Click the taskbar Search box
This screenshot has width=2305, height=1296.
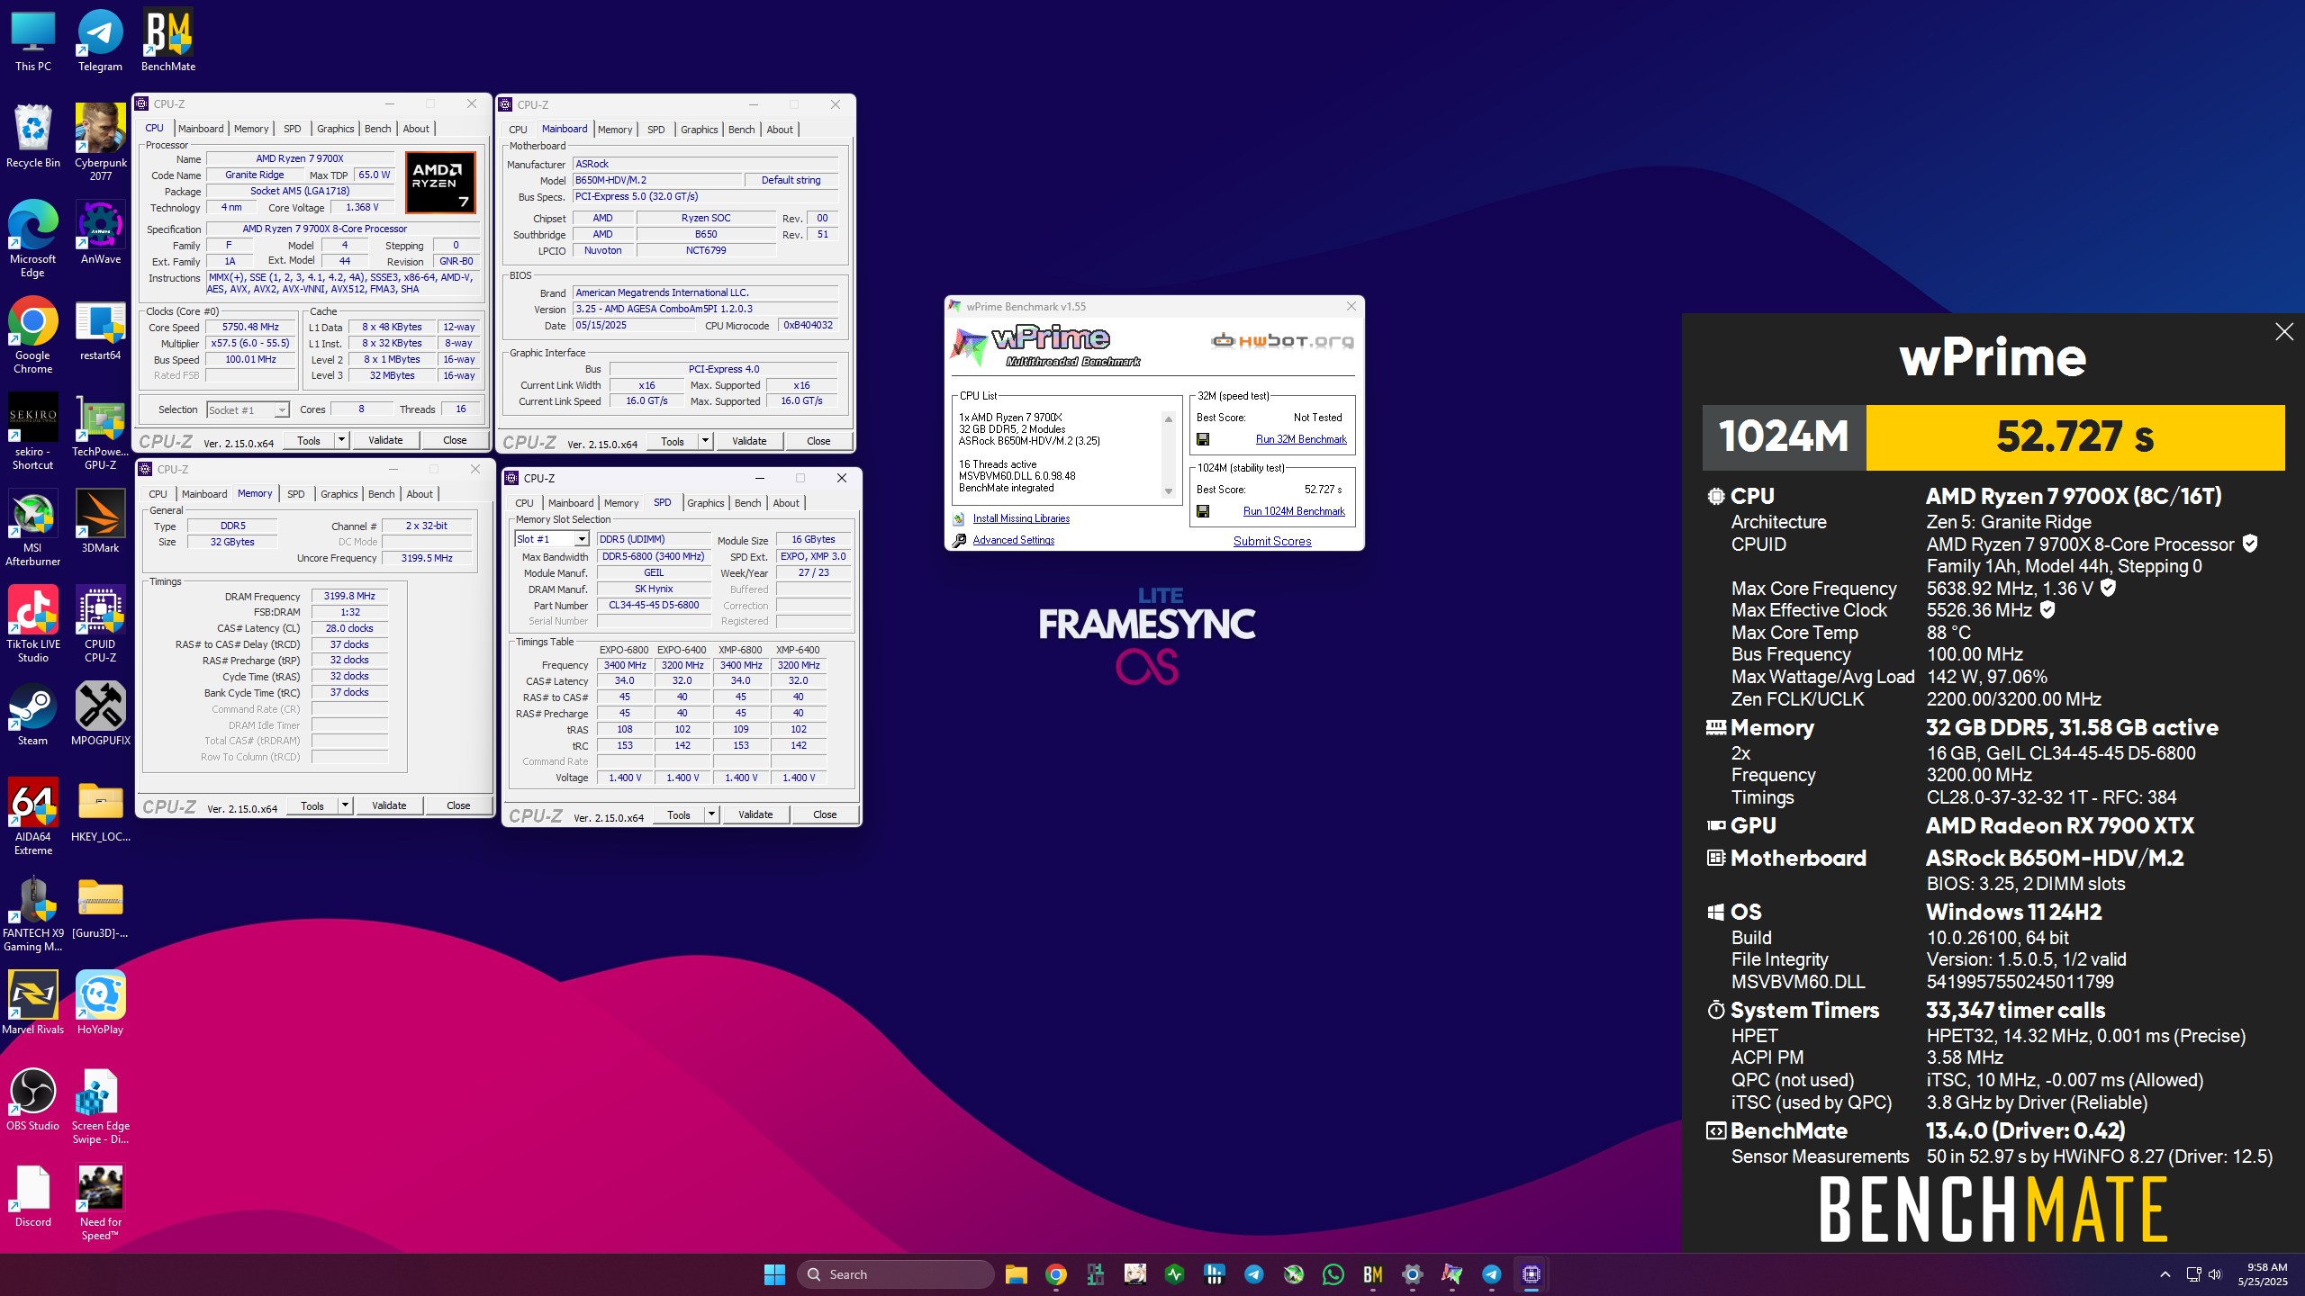click(896, 1274)
